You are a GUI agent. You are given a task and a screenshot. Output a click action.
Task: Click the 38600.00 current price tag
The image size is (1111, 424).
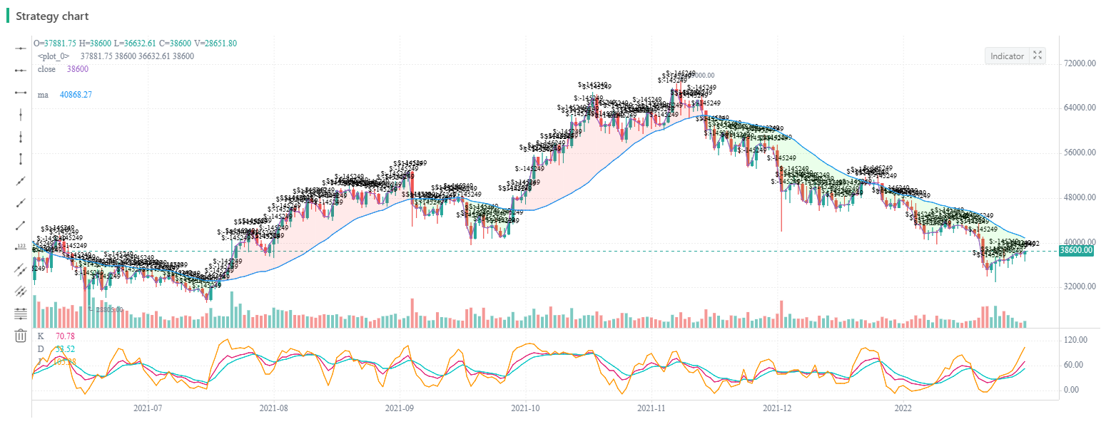pyautogui.click(x=1077, y=251)
